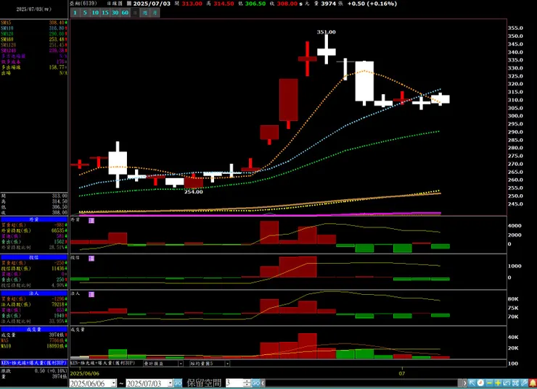Click scrollbar left arrow at bottom
The height and width of the screenshot is (389, 537).
coord(263,383)
